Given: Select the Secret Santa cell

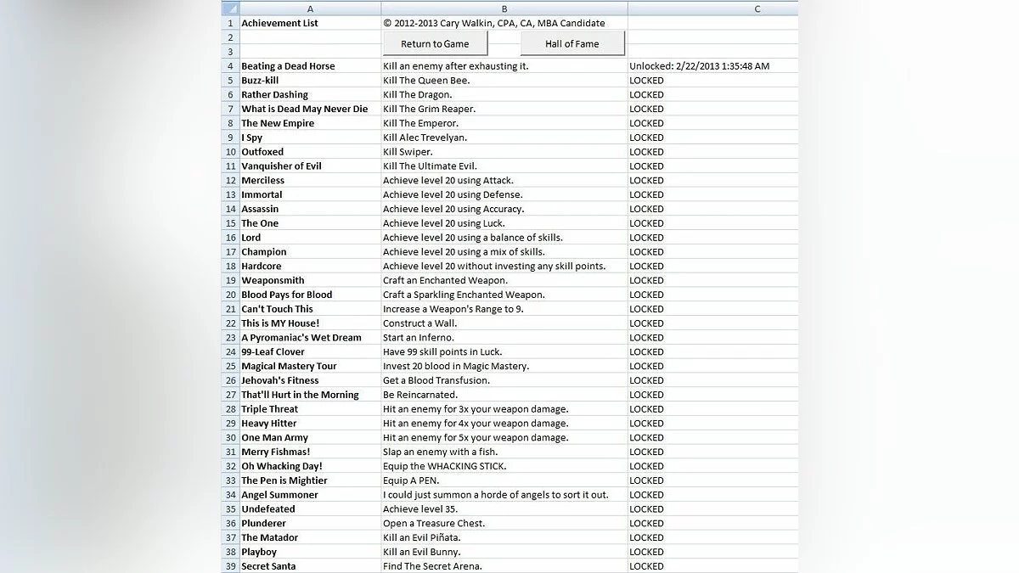Looking at the screenshot, I should coord(310,566).
